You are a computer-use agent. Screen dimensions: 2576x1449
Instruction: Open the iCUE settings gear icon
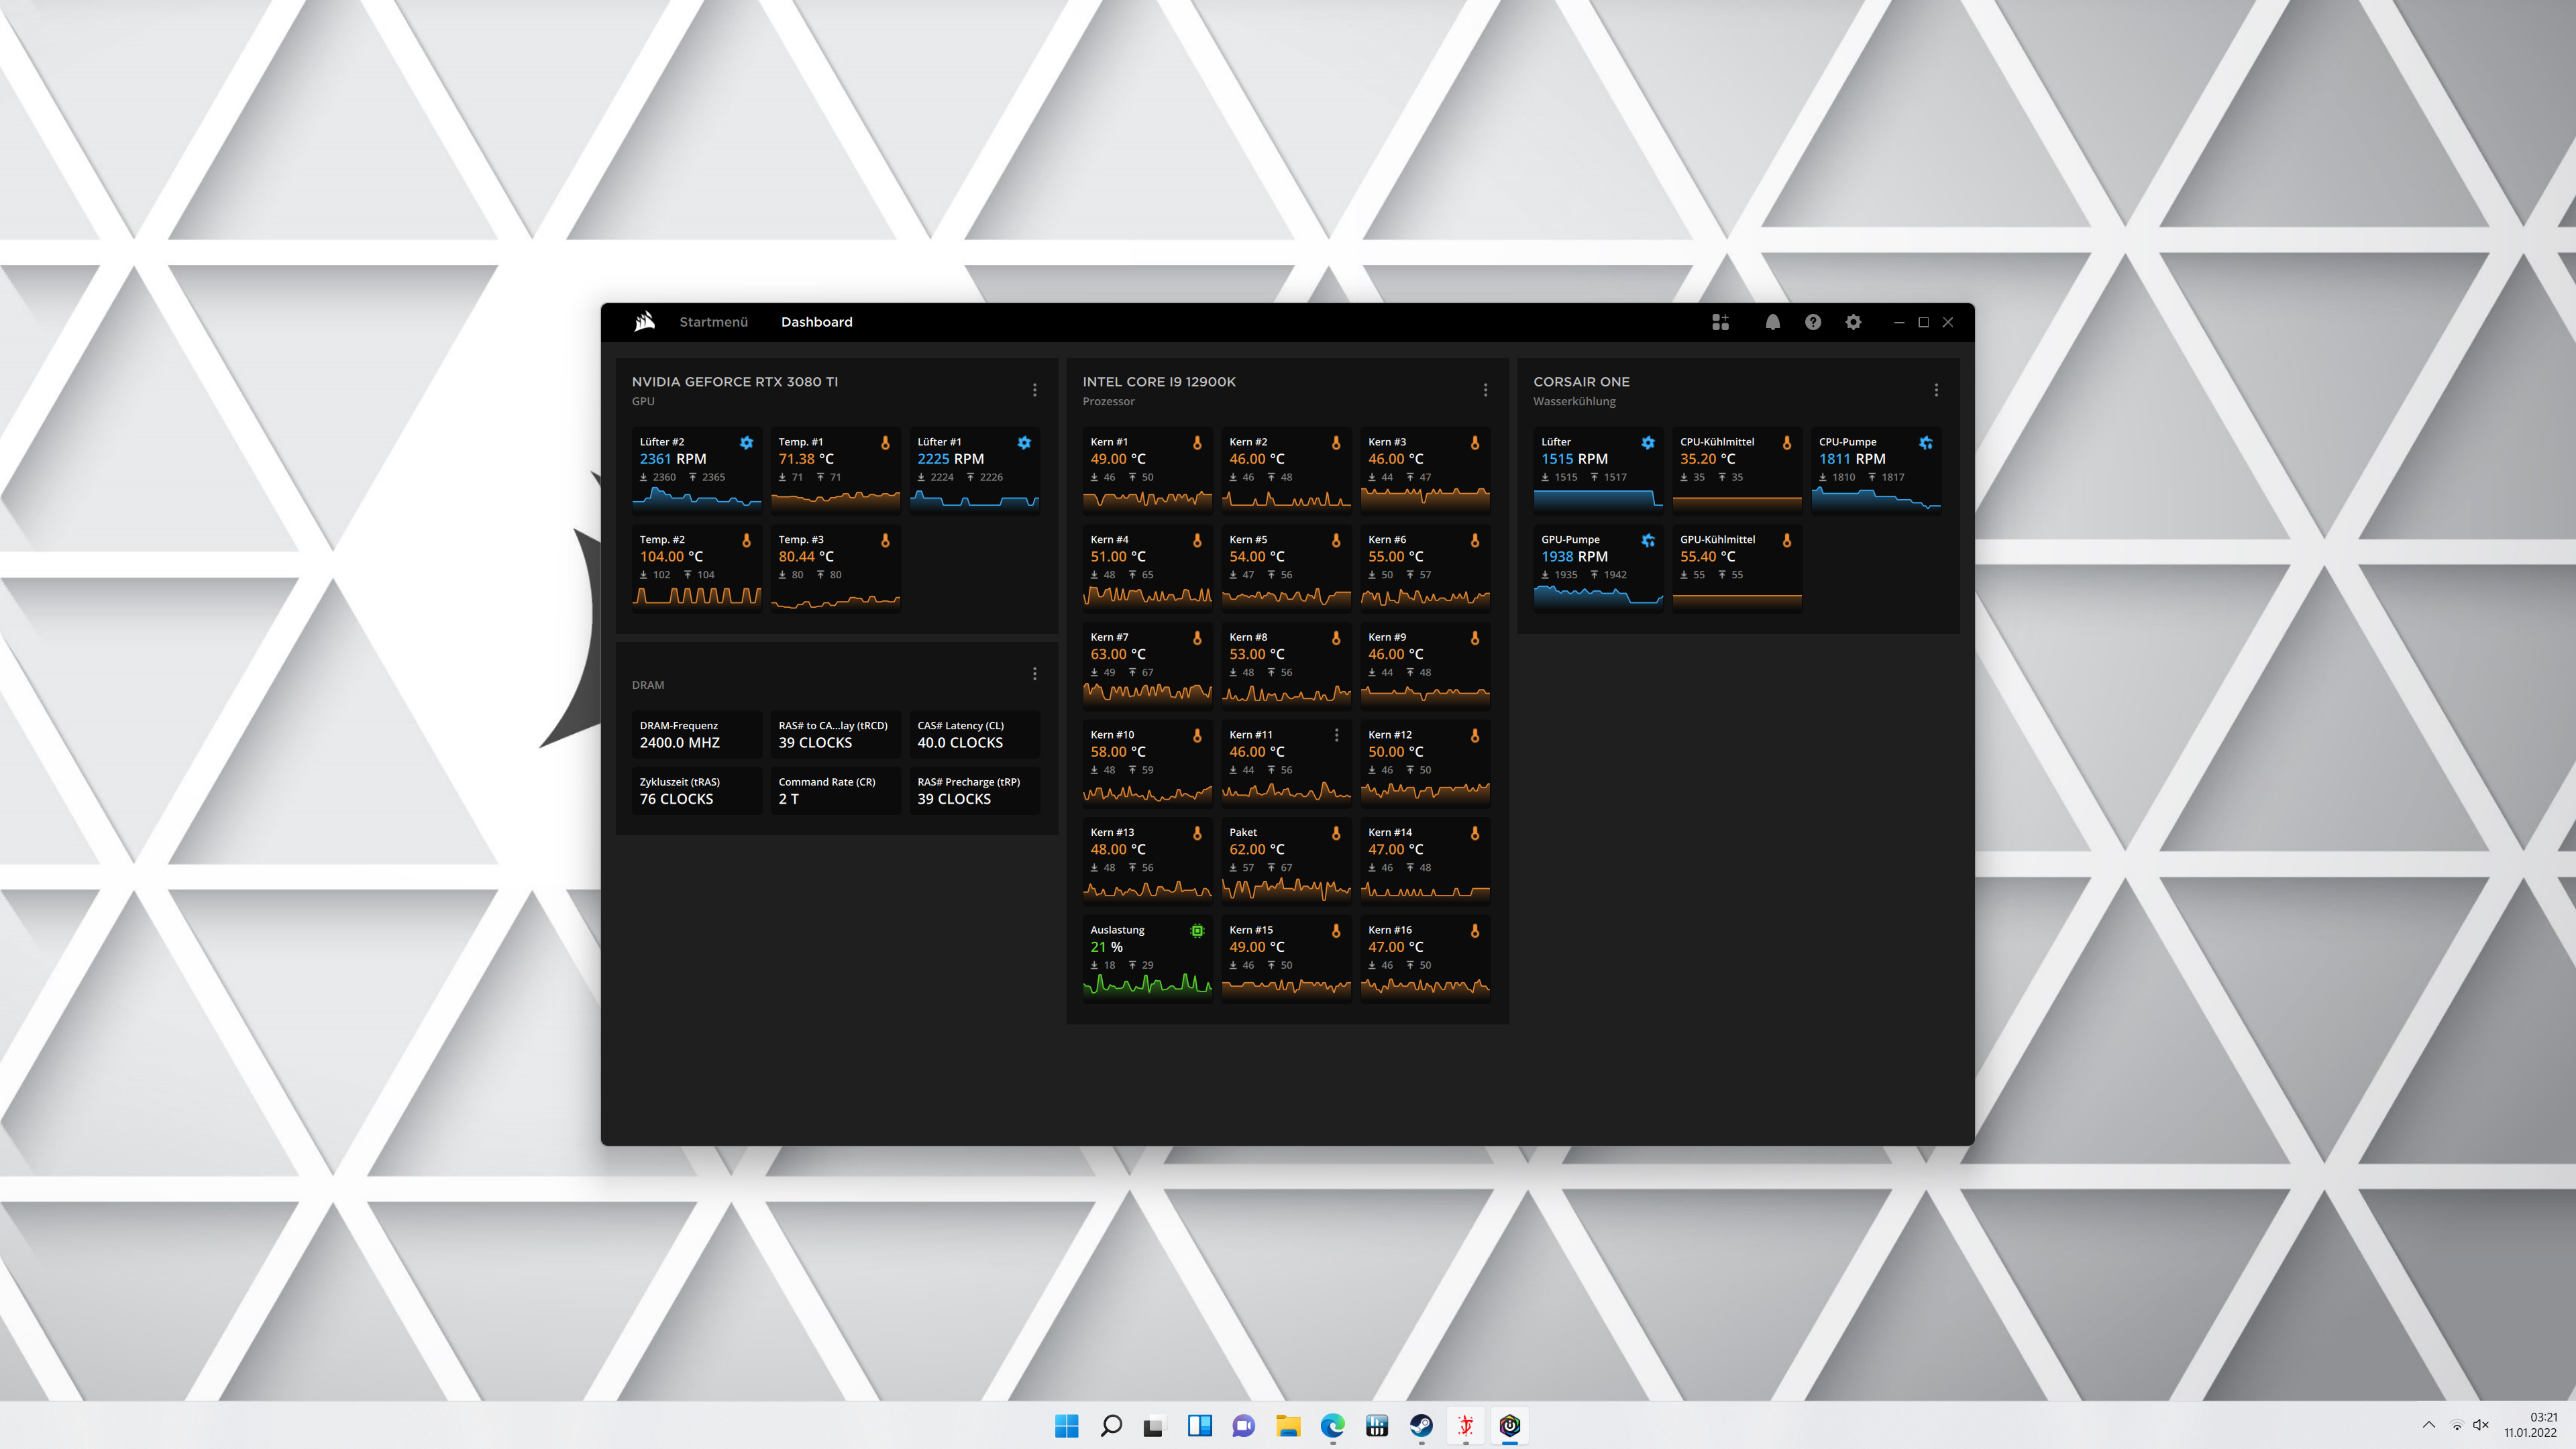[x=1853, y=321]
